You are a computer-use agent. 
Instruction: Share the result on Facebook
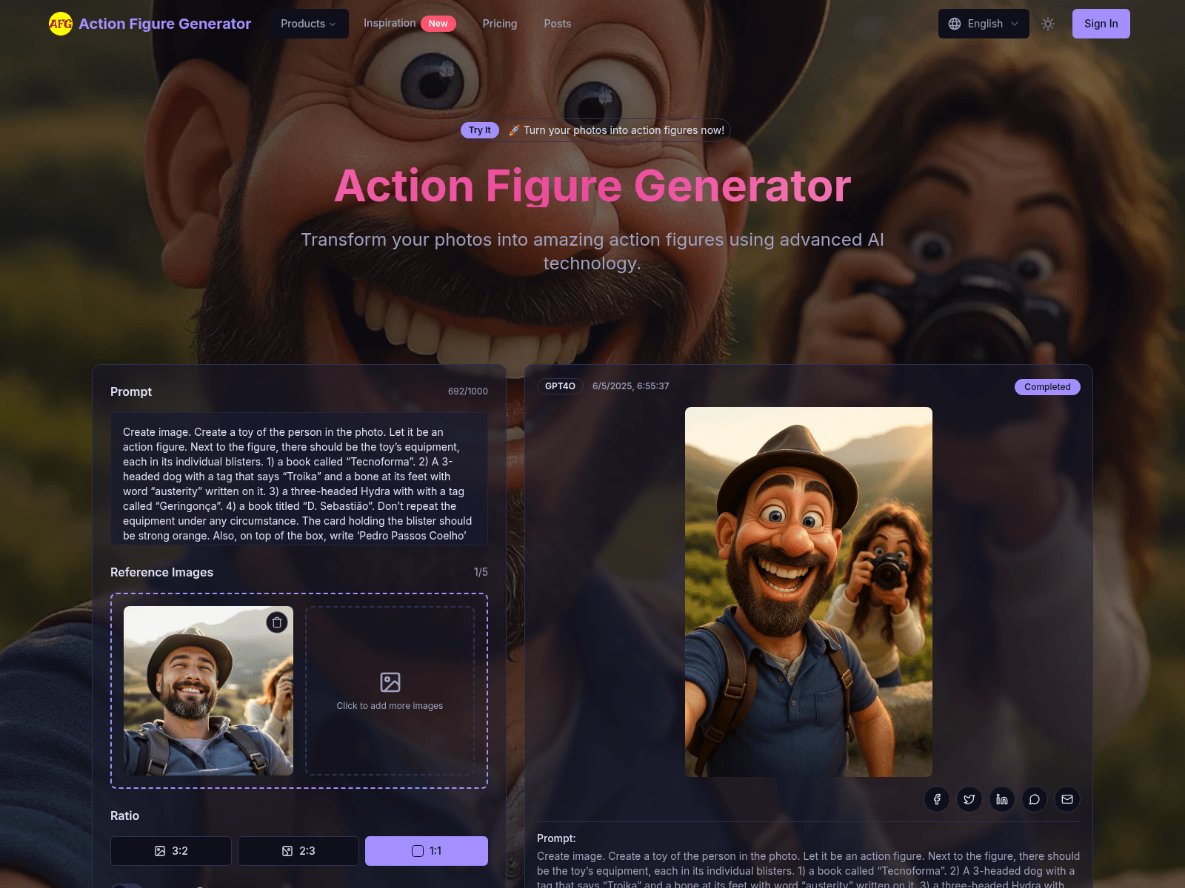937,799
